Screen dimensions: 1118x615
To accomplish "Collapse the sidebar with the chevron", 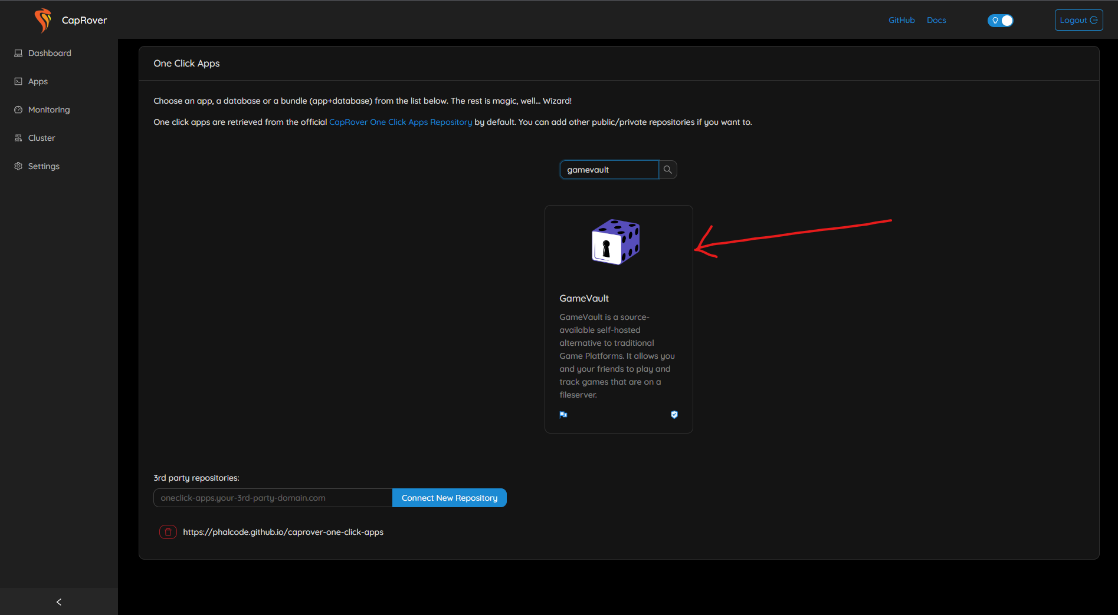I will click(x=58, y=601).
